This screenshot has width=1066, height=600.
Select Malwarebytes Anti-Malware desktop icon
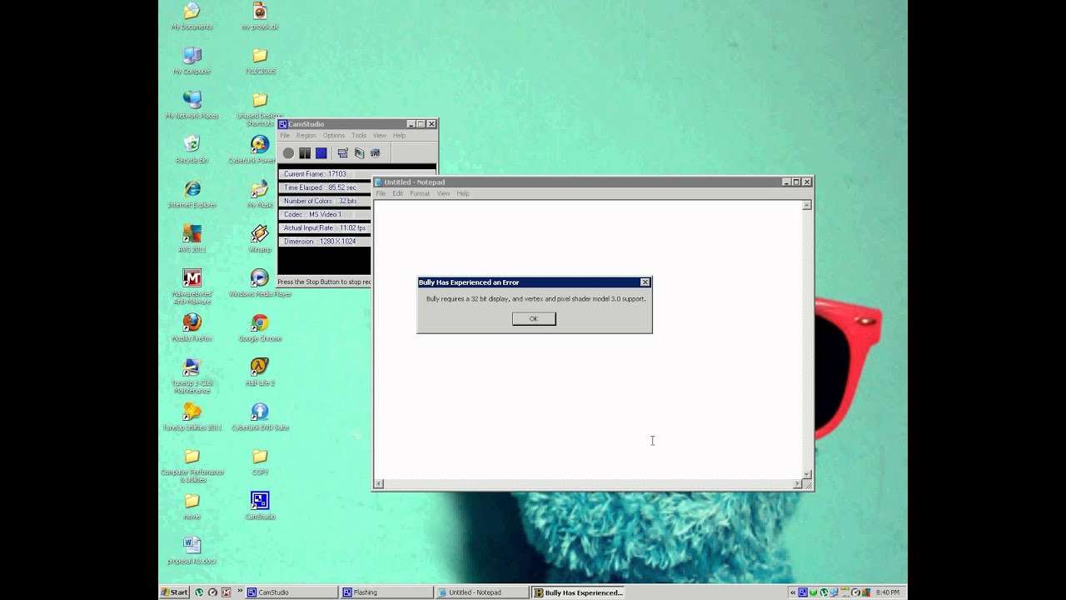pos(192,287)
